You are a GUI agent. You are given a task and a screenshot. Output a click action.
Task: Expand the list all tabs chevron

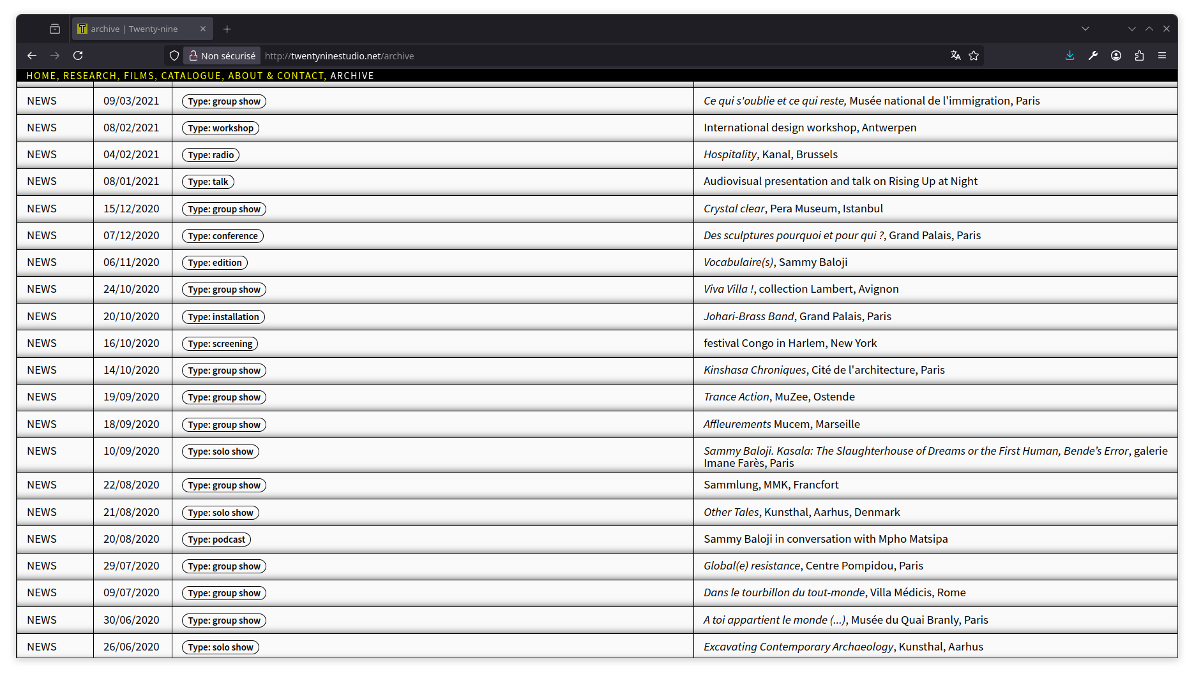[x=1085, y=29]
